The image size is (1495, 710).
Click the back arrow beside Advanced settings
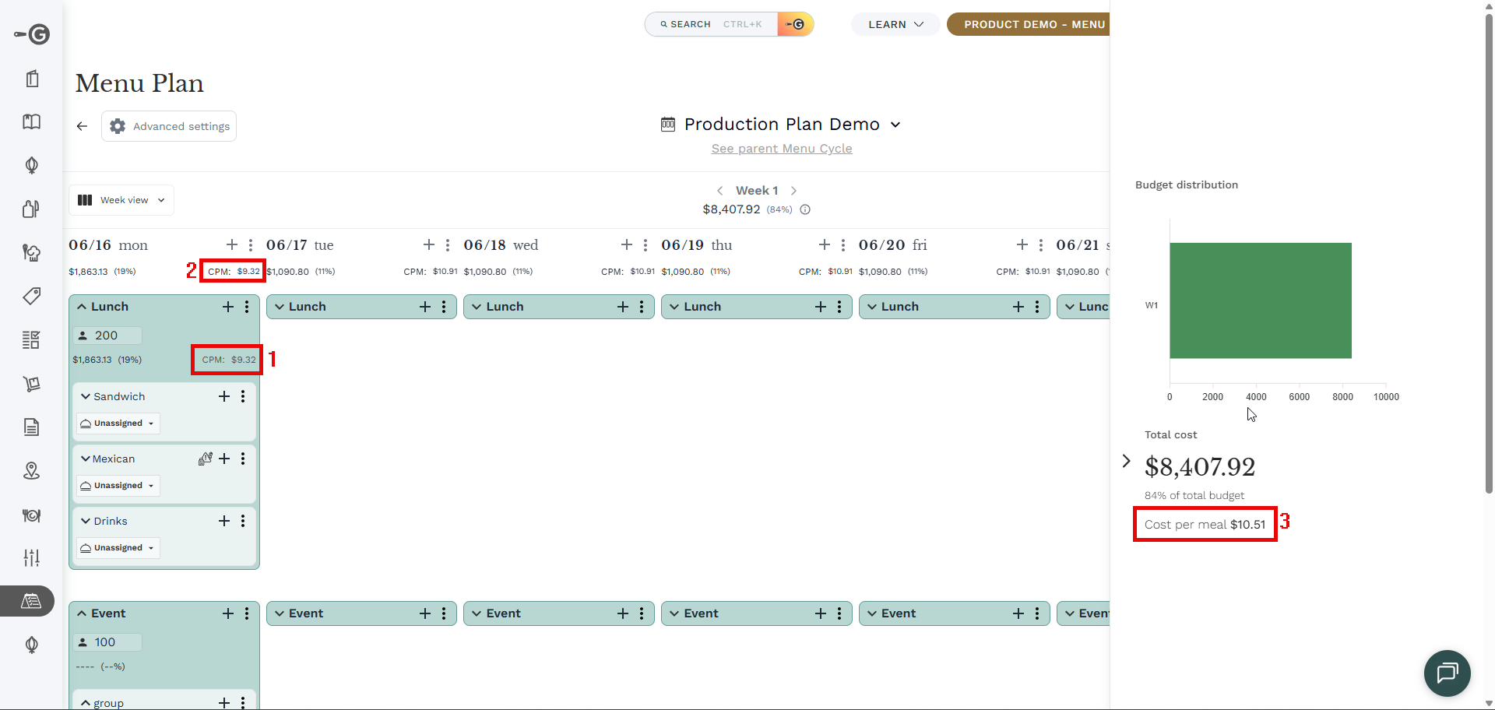point(82,126)
